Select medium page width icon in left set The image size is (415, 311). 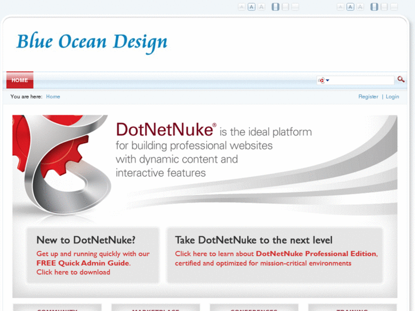pyautogui.click(x=285, y=7)
